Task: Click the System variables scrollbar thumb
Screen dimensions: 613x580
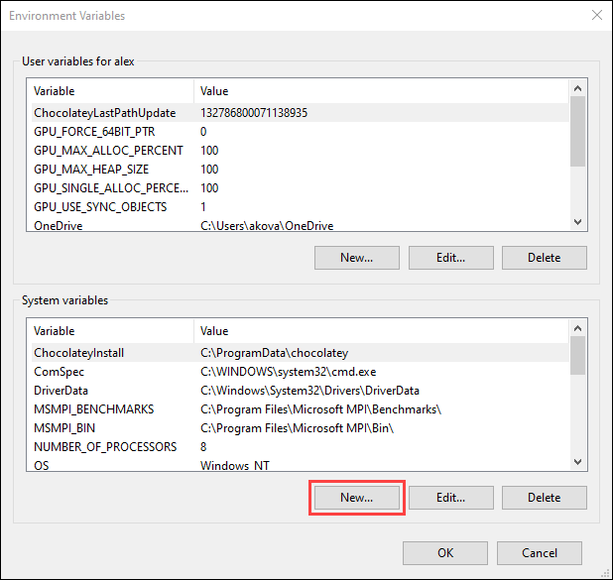Action: (x=577, y=356)
